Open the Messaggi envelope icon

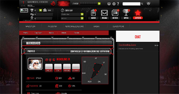(104, 13)
